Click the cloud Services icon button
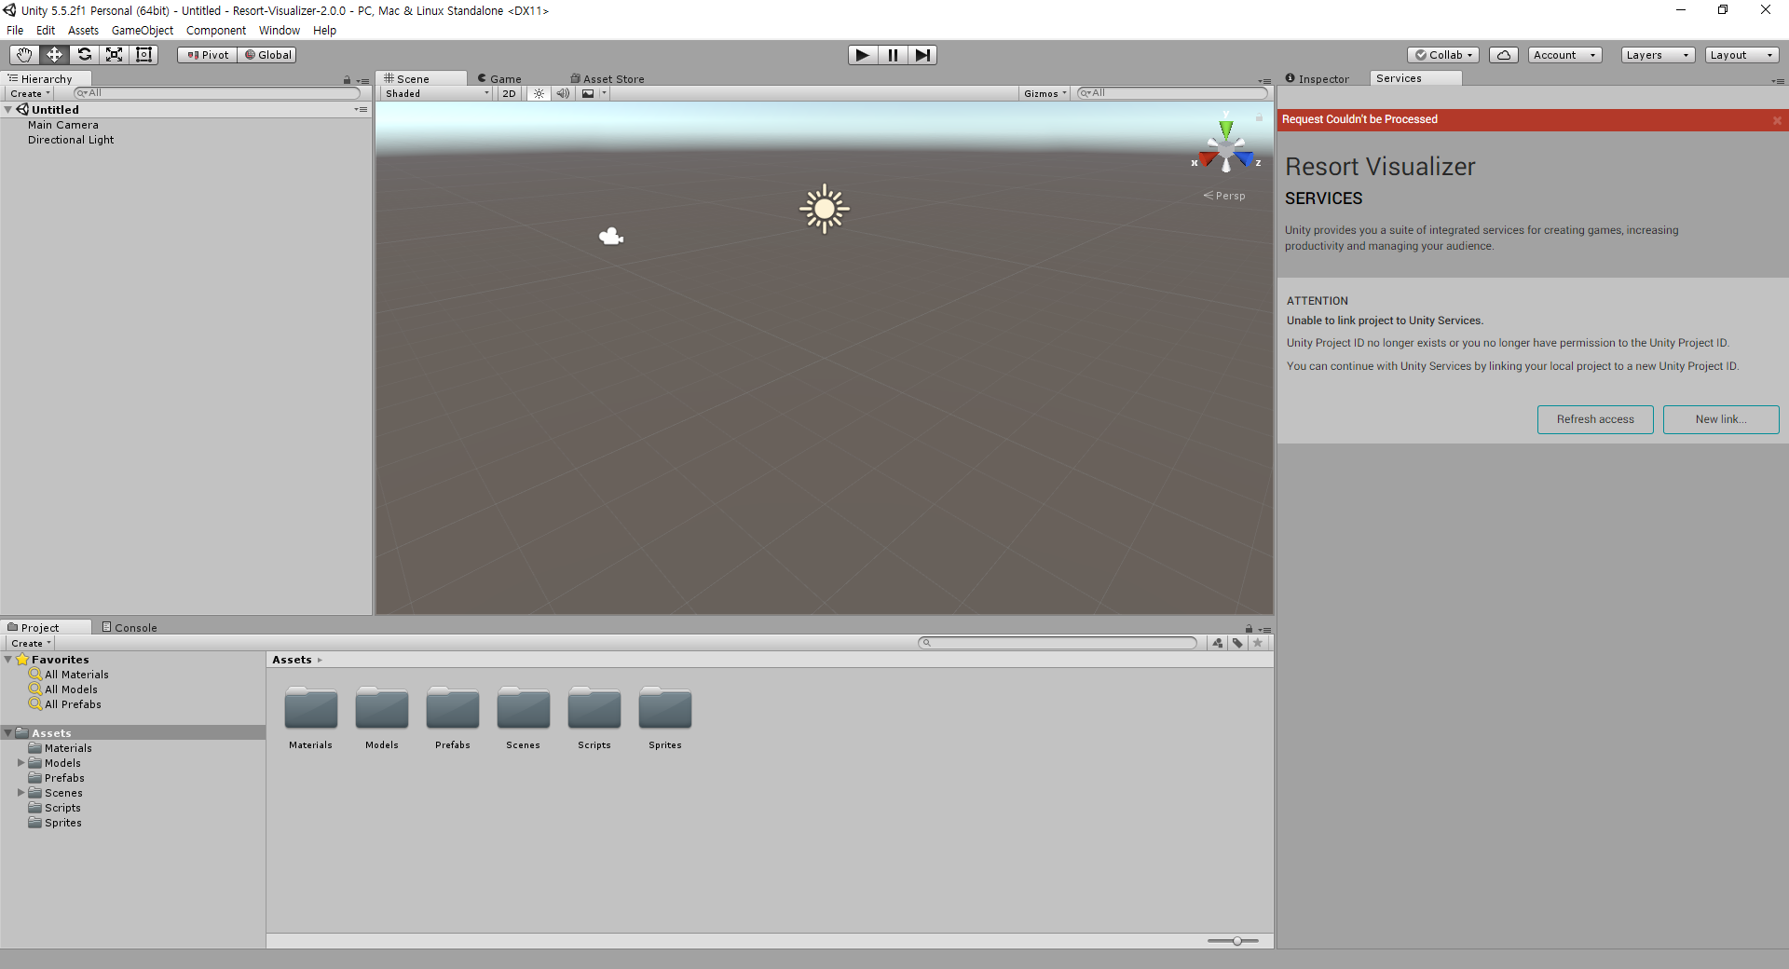 point(1504,55)
